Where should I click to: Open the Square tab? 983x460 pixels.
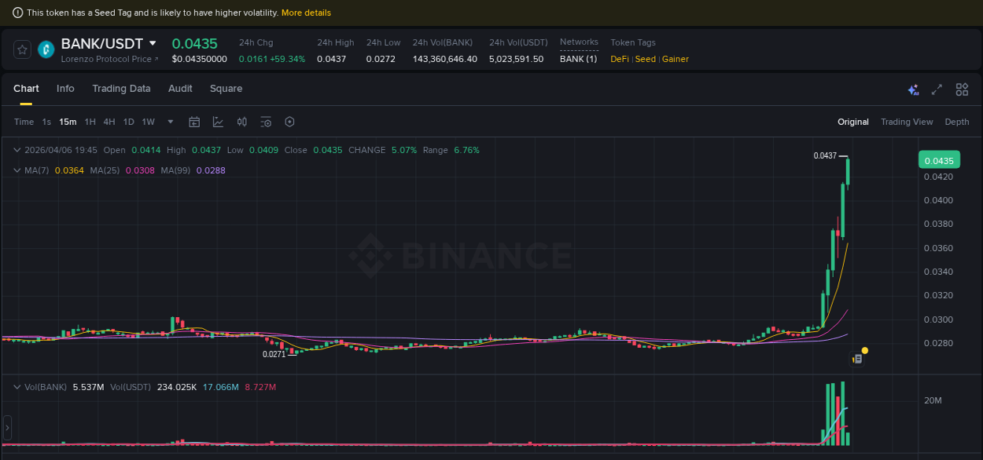tap(226, 89)
